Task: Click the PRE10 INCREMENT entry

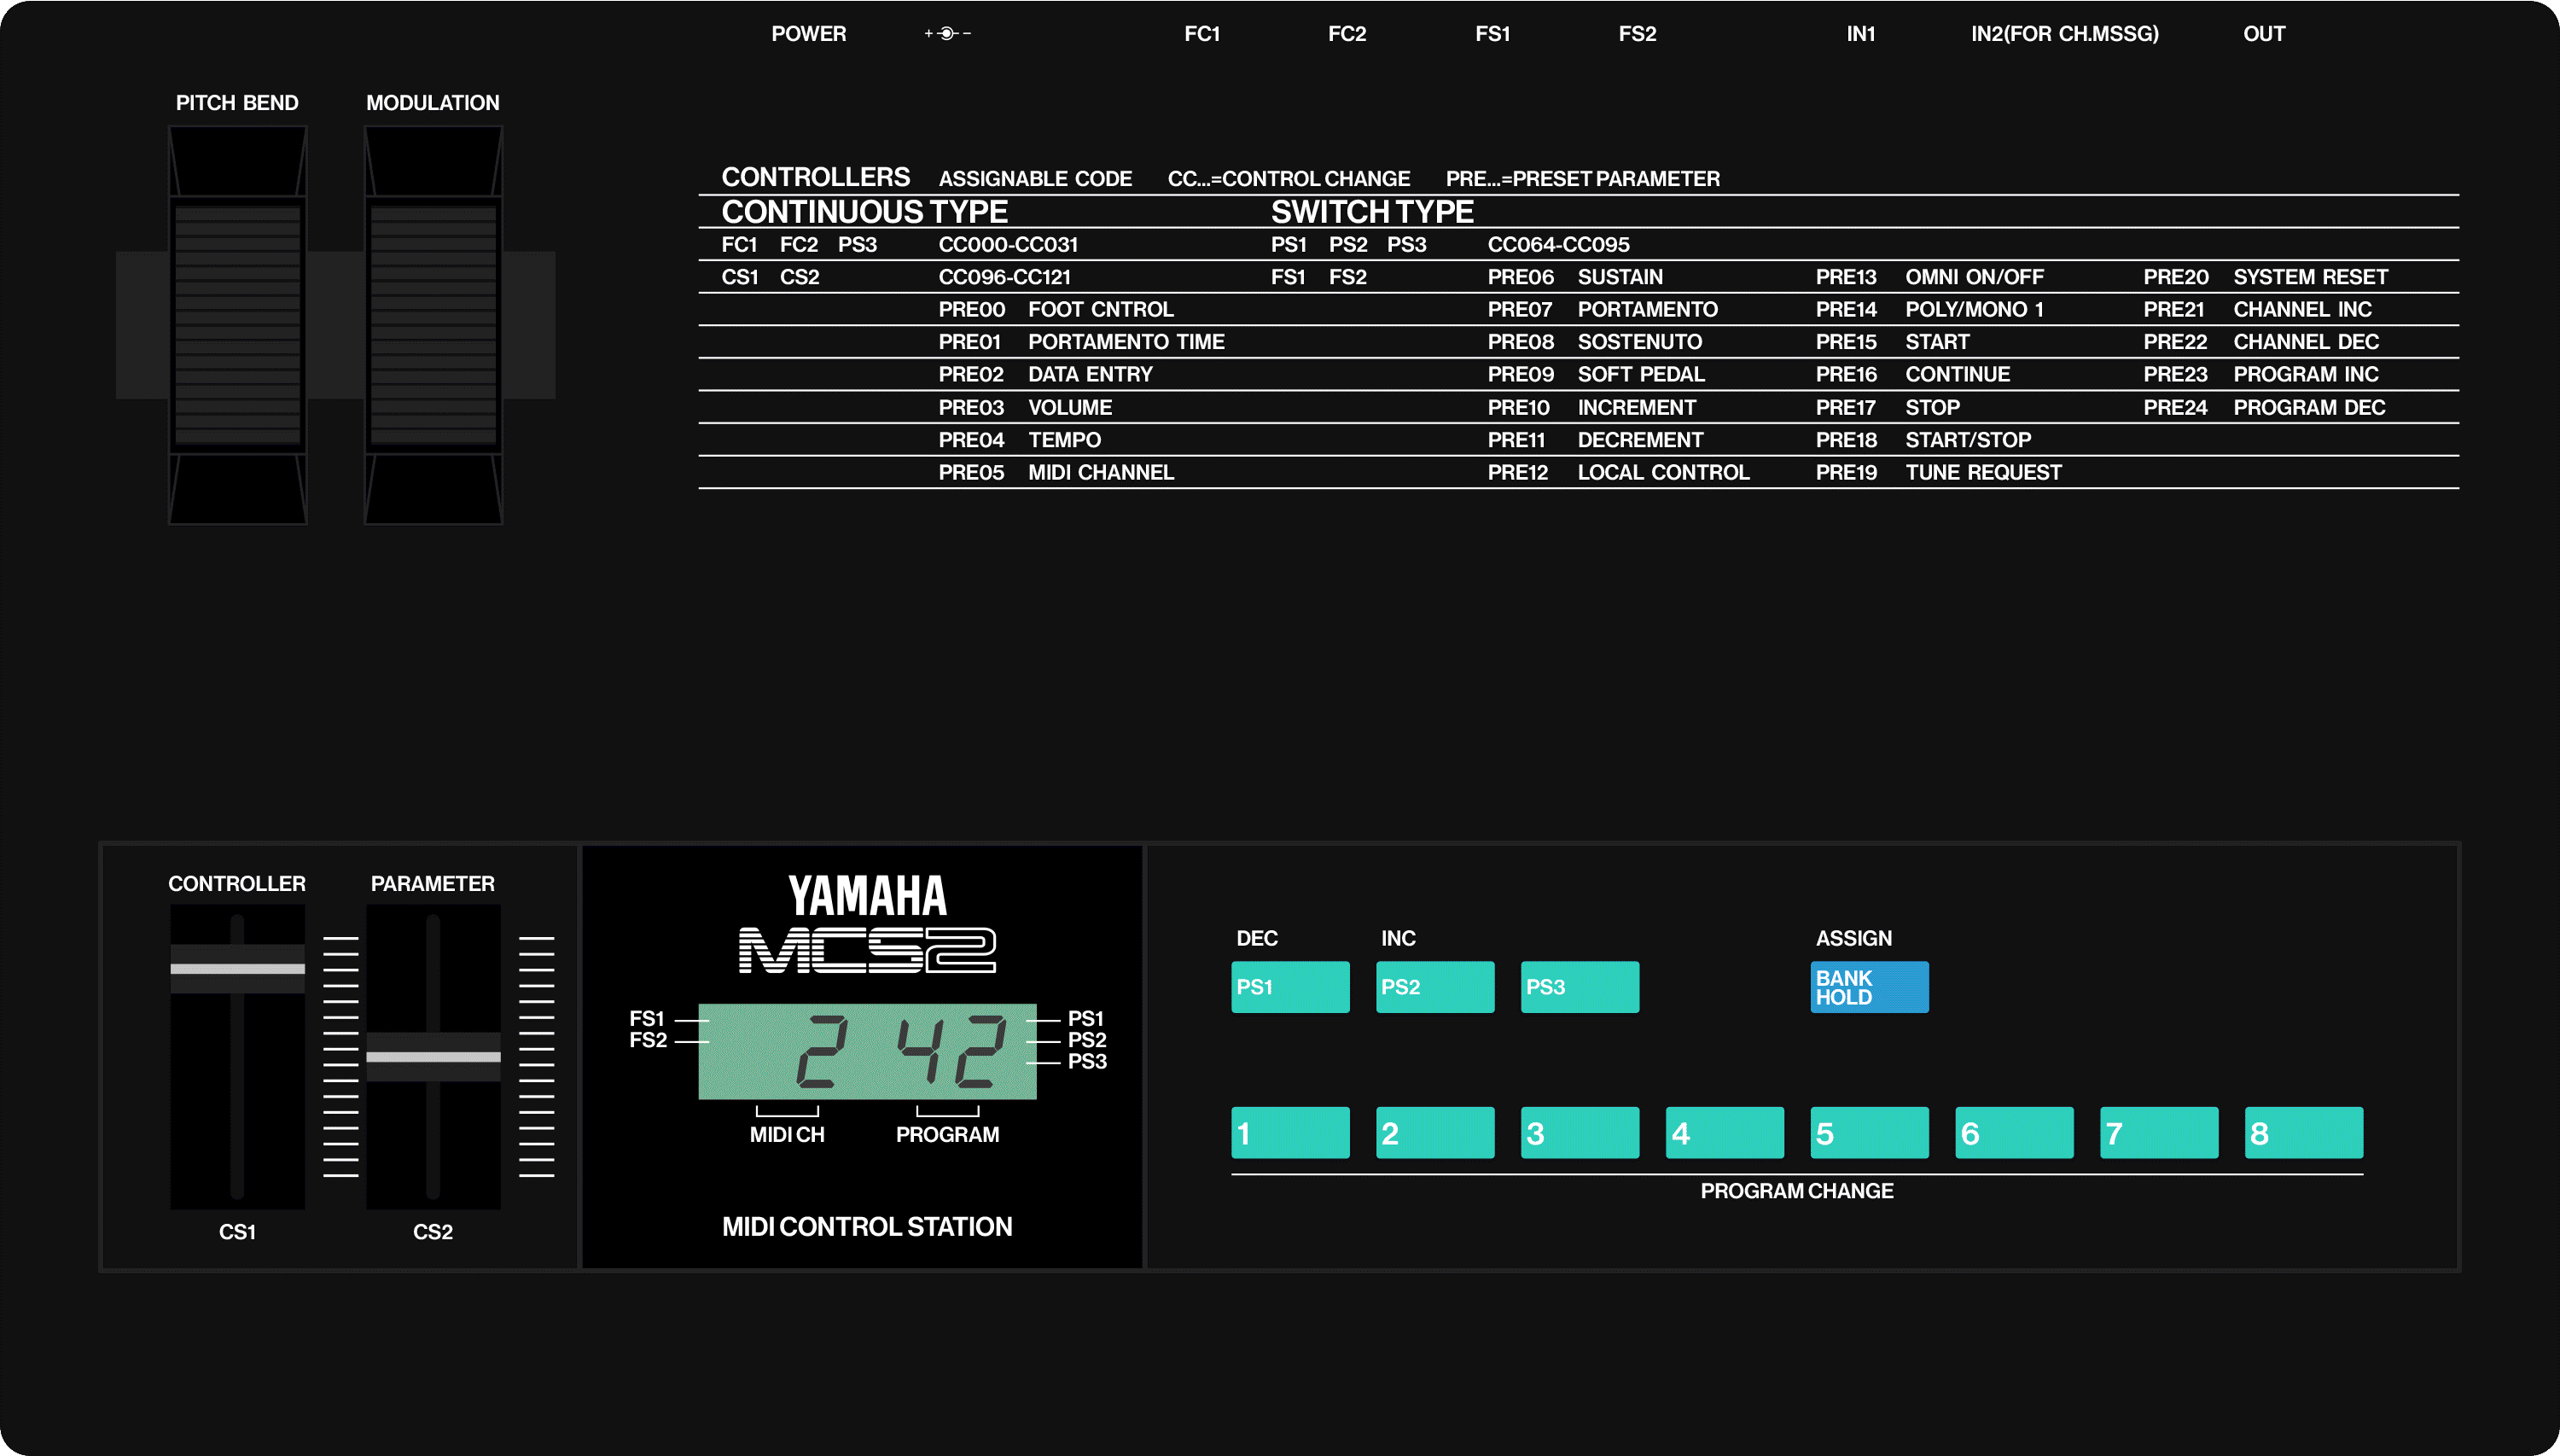Action: (x=1591, y=407)
